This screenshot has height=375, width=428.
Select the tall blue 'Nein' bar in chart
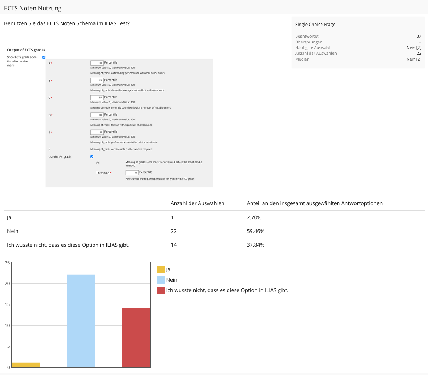point(81,321)
